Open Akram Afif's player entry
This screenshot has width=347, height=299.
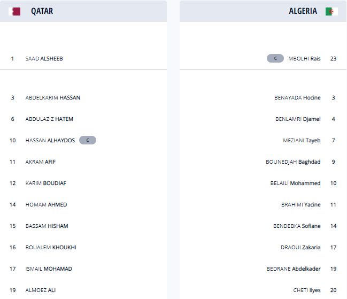40,162
